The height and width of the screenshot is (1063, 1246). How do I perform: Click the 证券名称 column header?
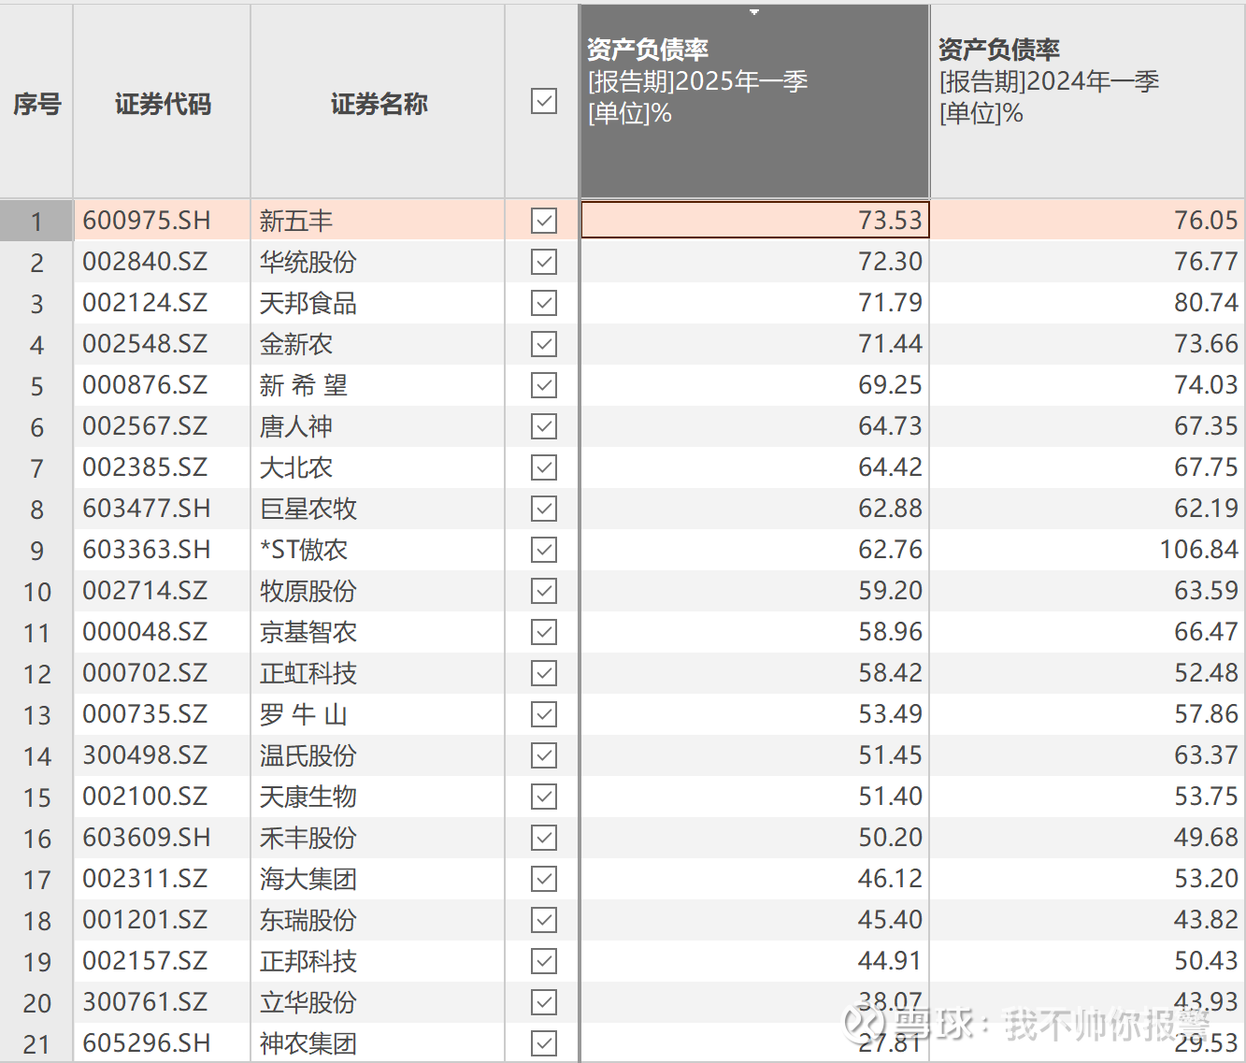[378, 101]
